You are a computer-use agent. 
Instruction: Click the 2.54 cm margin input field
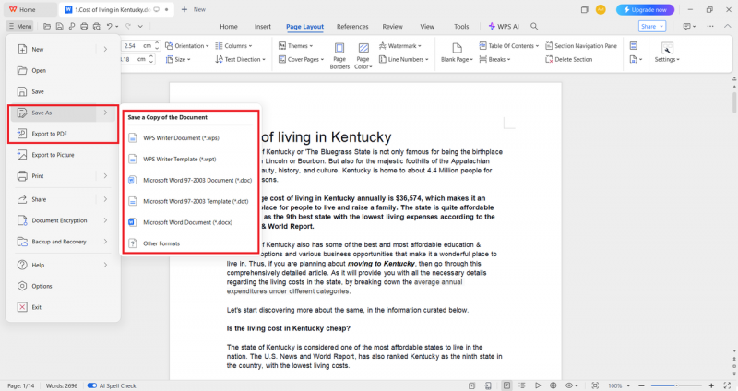point(137,45)
